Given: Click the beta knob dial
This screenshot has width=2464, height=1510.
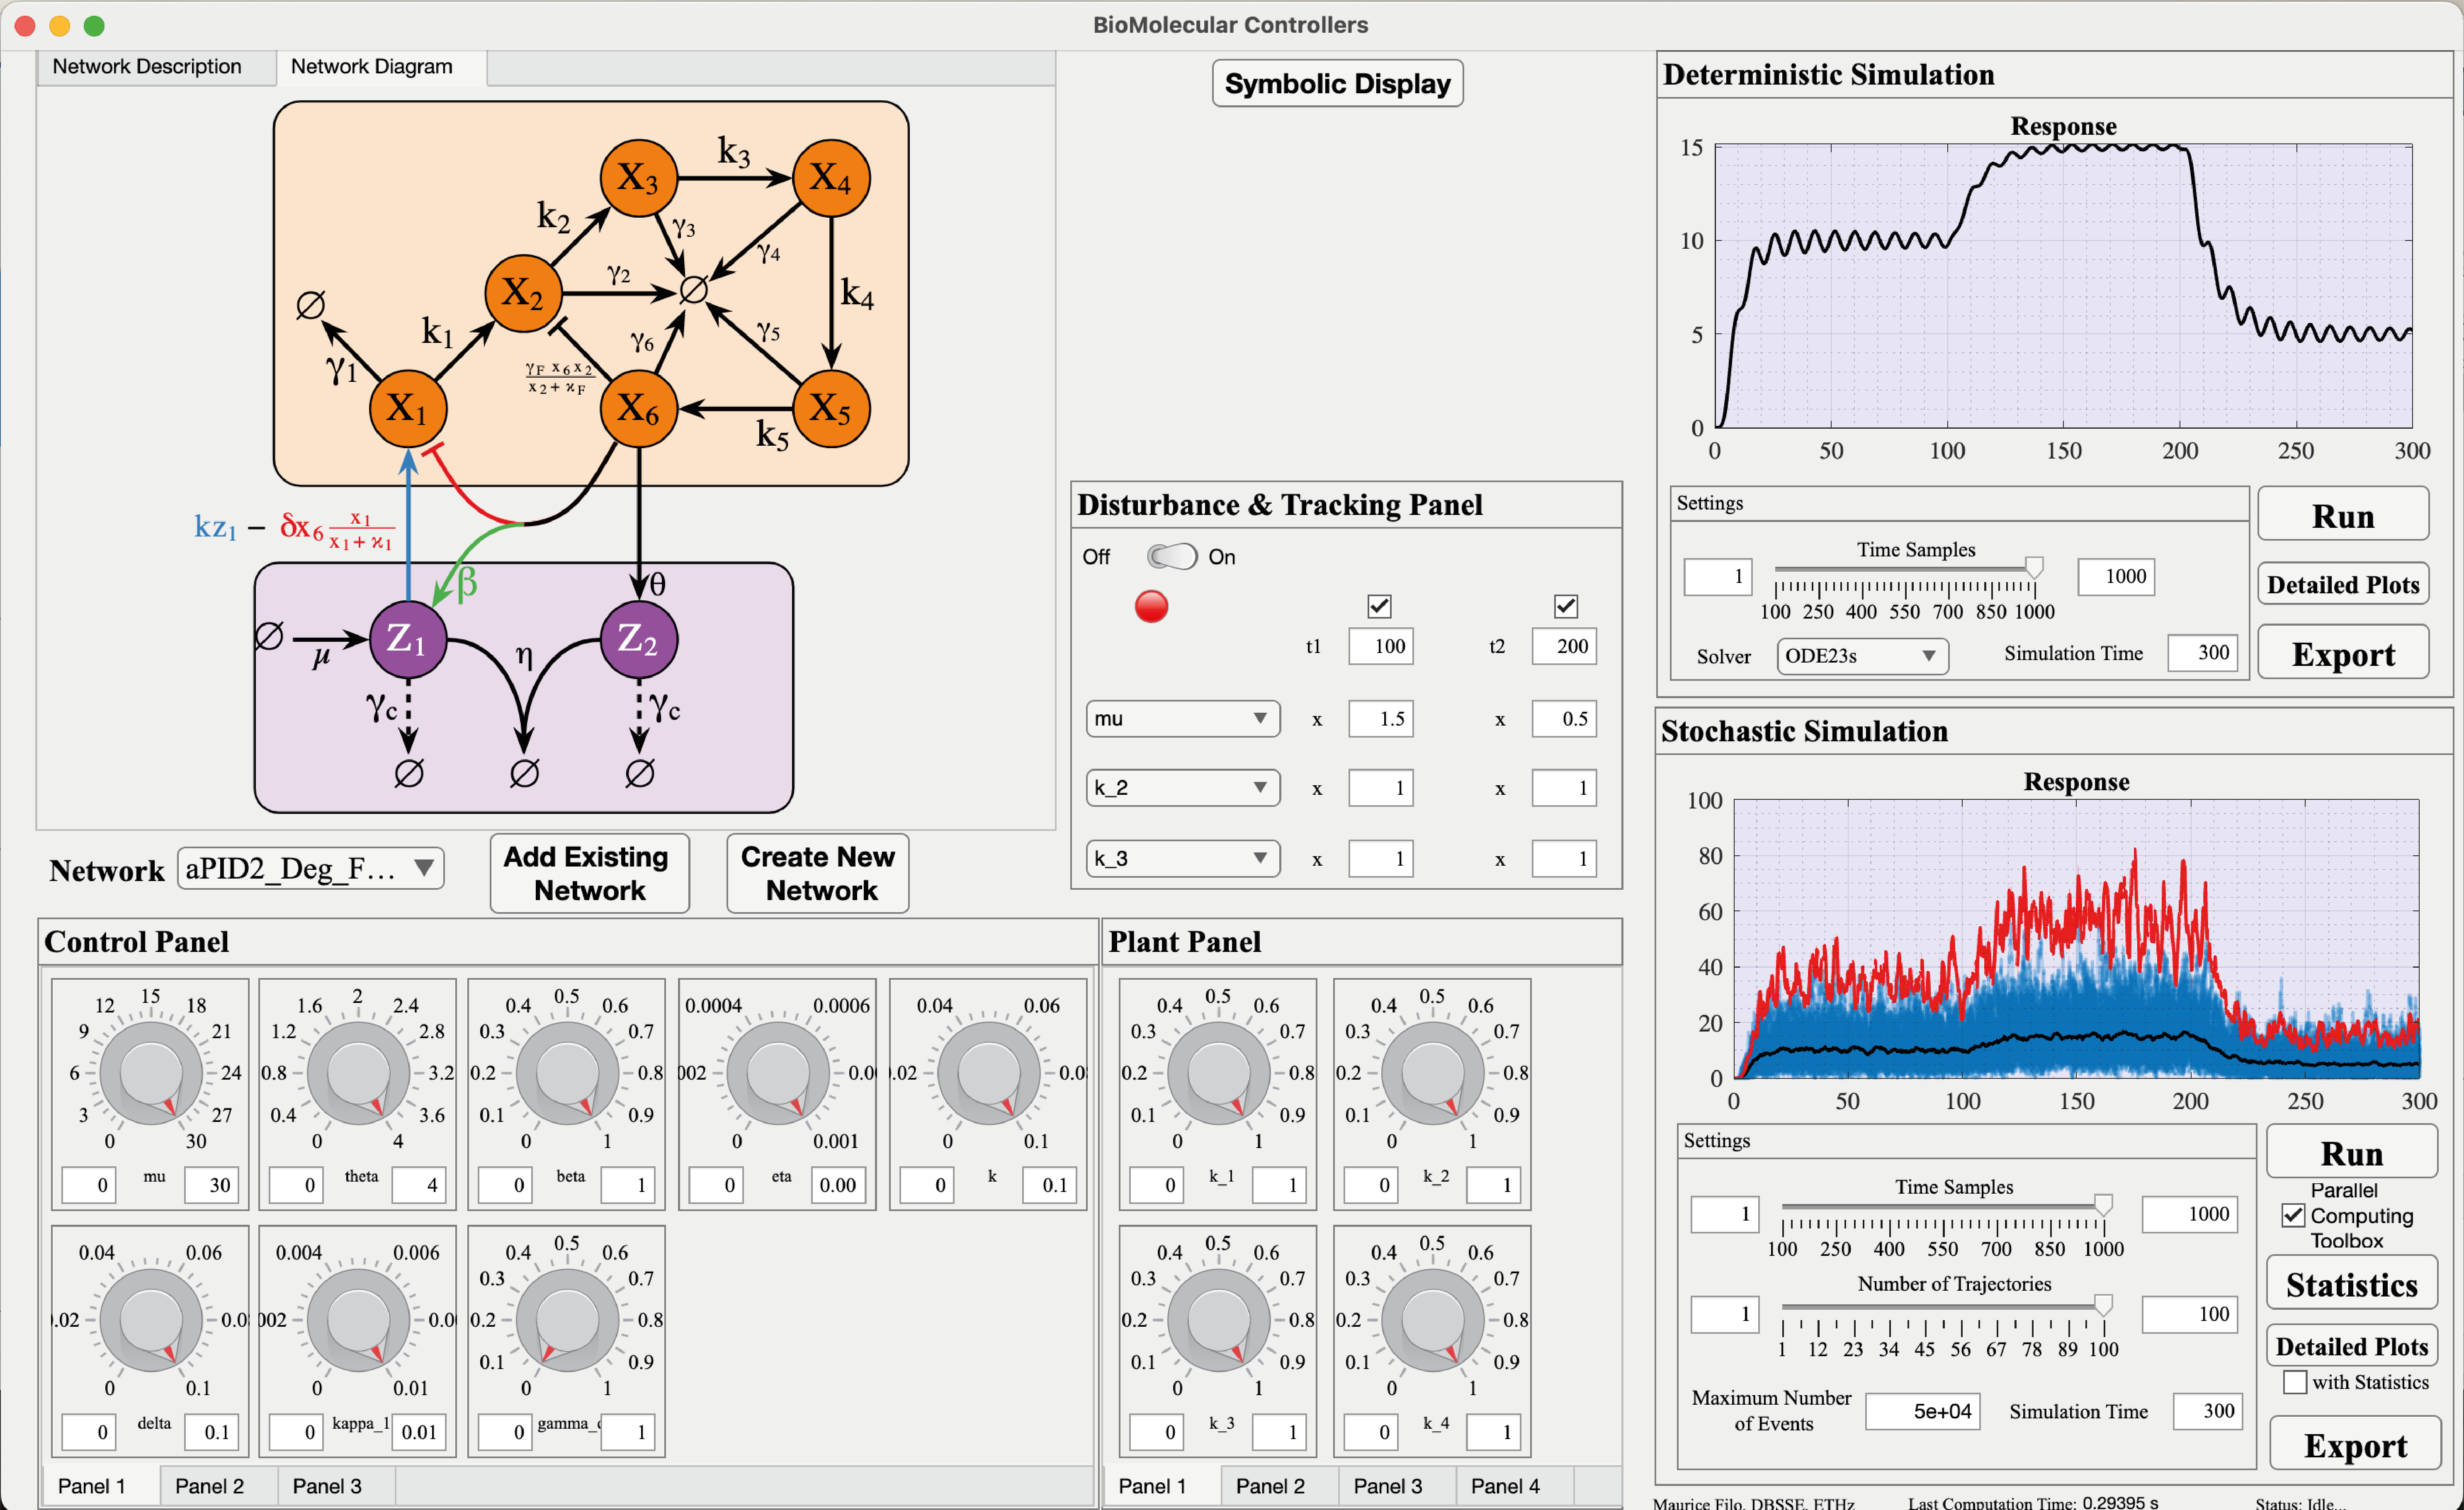Looking at the screenshot, I should click(567, 1072).
